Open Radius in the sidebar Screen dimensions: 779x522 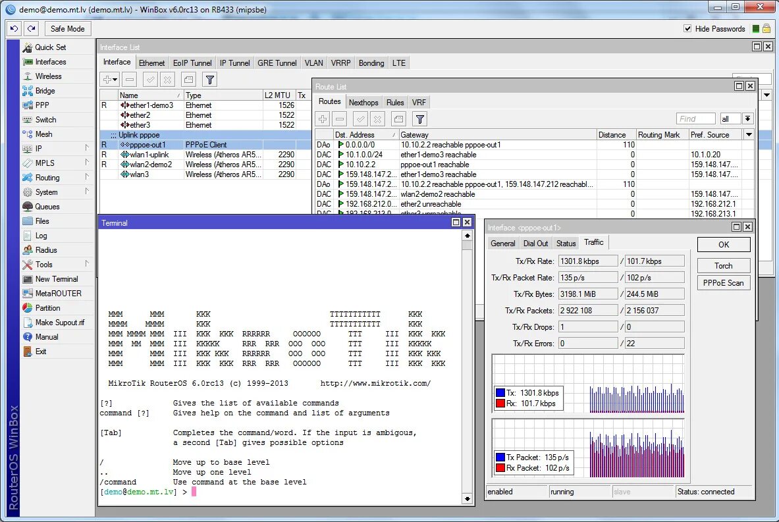[45, 250]
